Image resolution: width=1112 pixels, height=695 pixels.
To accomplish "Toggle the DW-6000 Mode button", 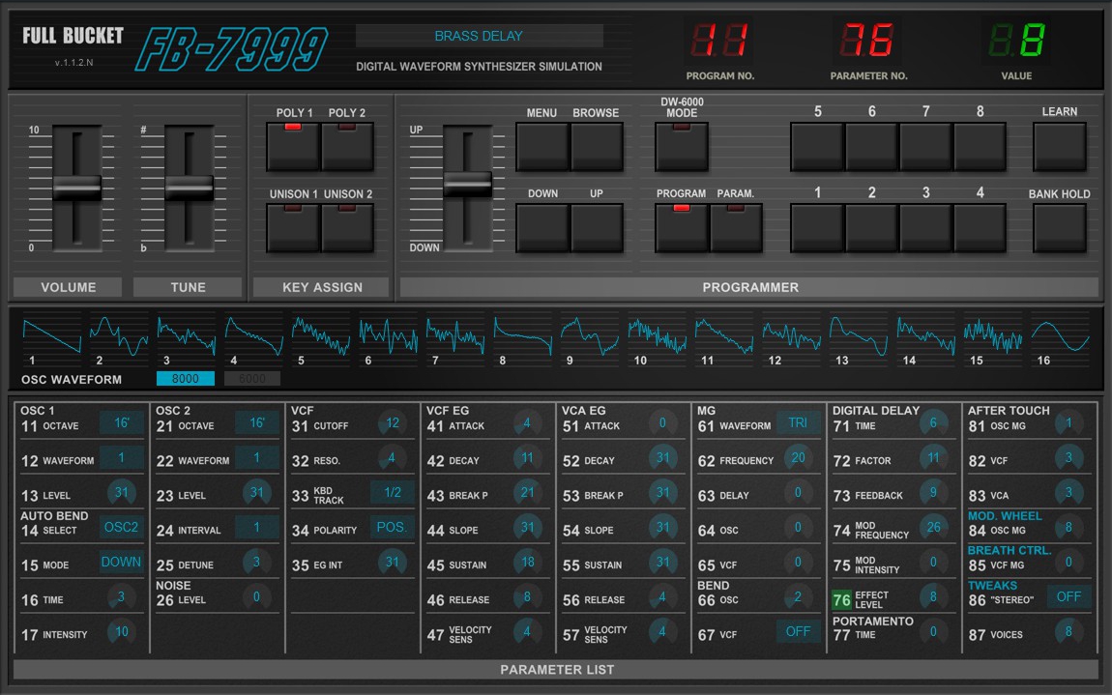I will pyautogui.click(x=682, y=145).
